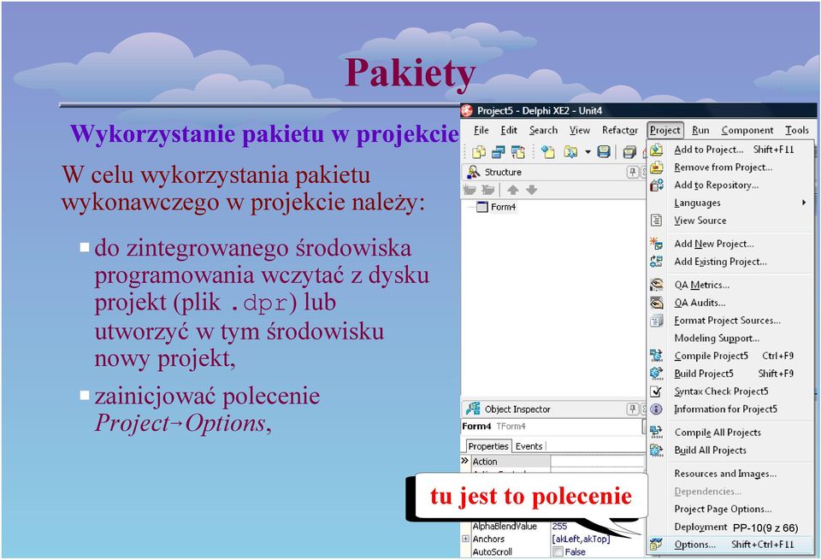Open the Run menu
This screenshot has height=560, width=821.
click(700, 130)
